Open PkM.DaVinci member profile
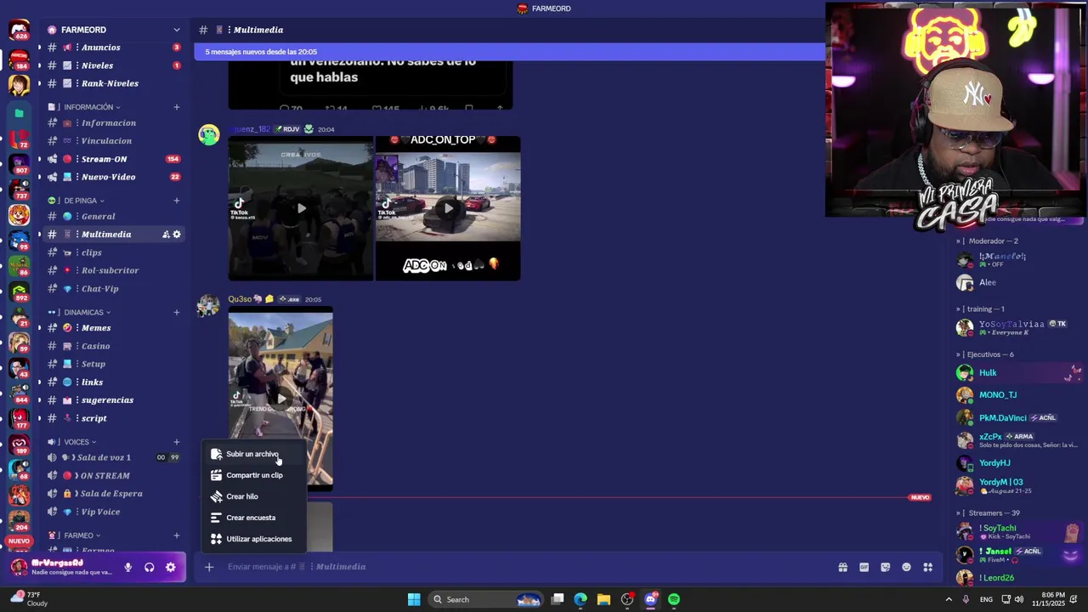The image size is (1088, 612). [x=1018, y=418]
